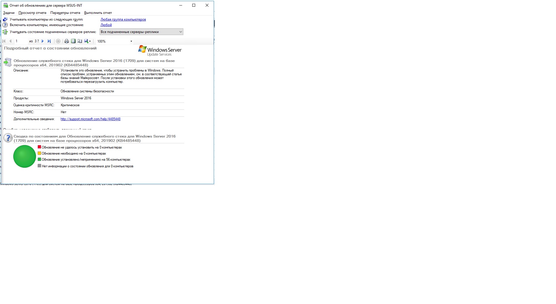
Task: Go to the previous report page
Action: pos(10,41)
